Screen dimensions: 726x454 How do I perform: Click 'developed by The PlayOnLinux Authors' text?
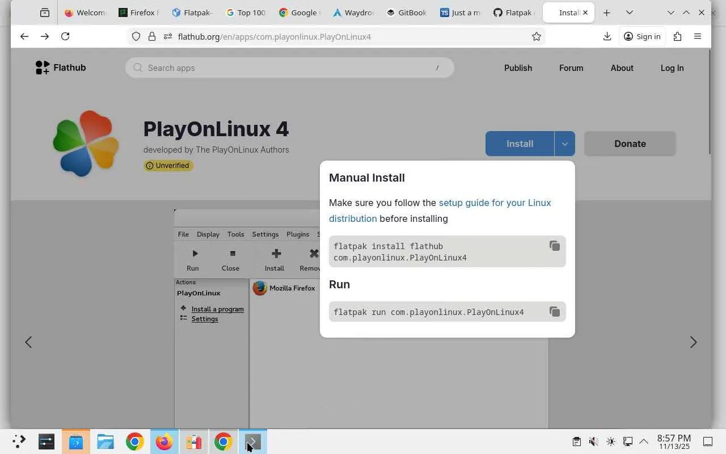click(x=216, y=150)
